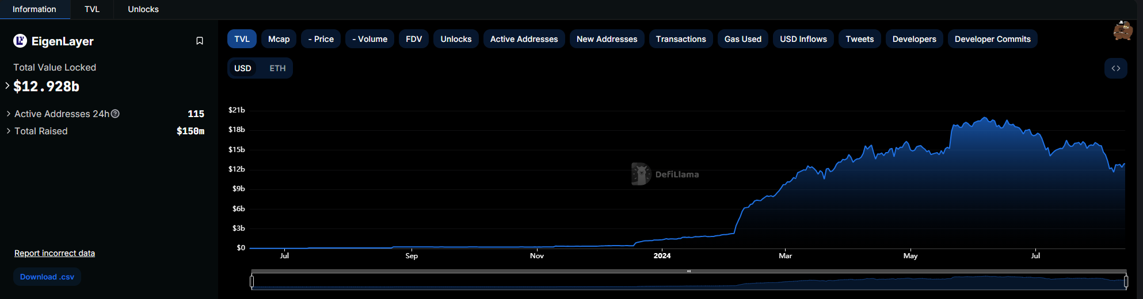Click the EigenLayer protocol title
This screenshot has height=299, width=1143.
62,41
